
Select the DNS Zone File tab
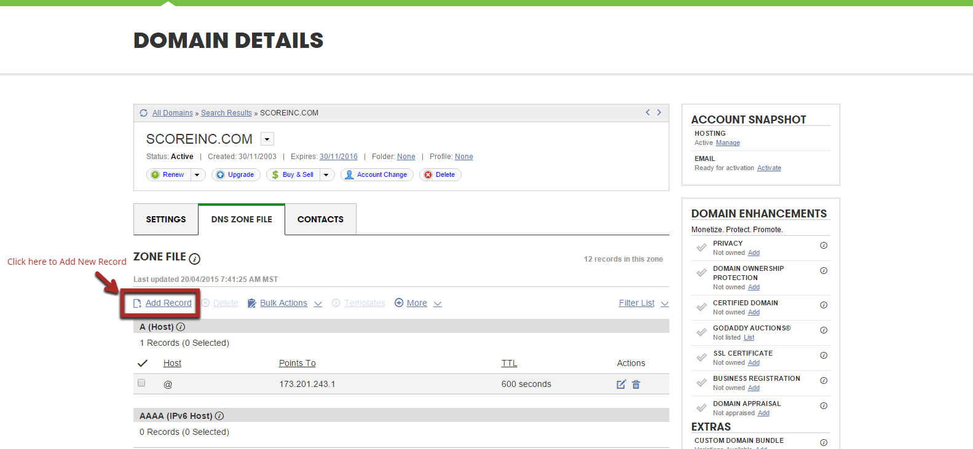(x=242, y=219)
